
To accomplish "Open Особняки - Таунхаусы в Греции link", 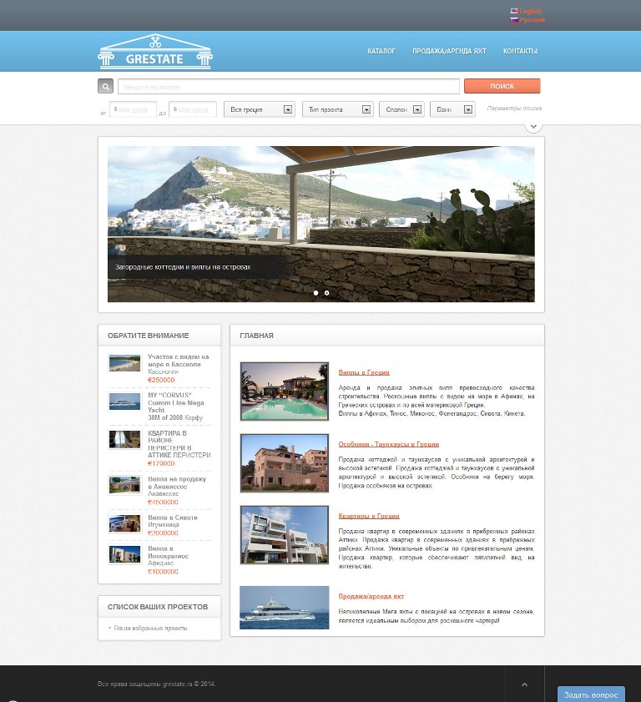I will [x=389, y=444].
